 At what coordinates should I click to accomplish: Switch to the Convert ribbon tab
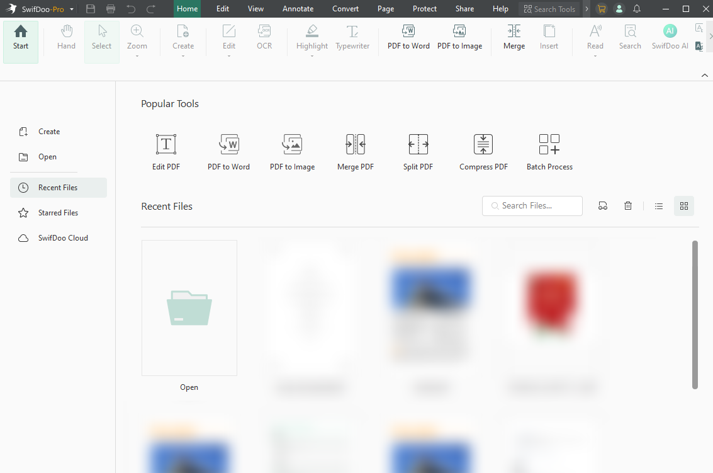[345, 9]
